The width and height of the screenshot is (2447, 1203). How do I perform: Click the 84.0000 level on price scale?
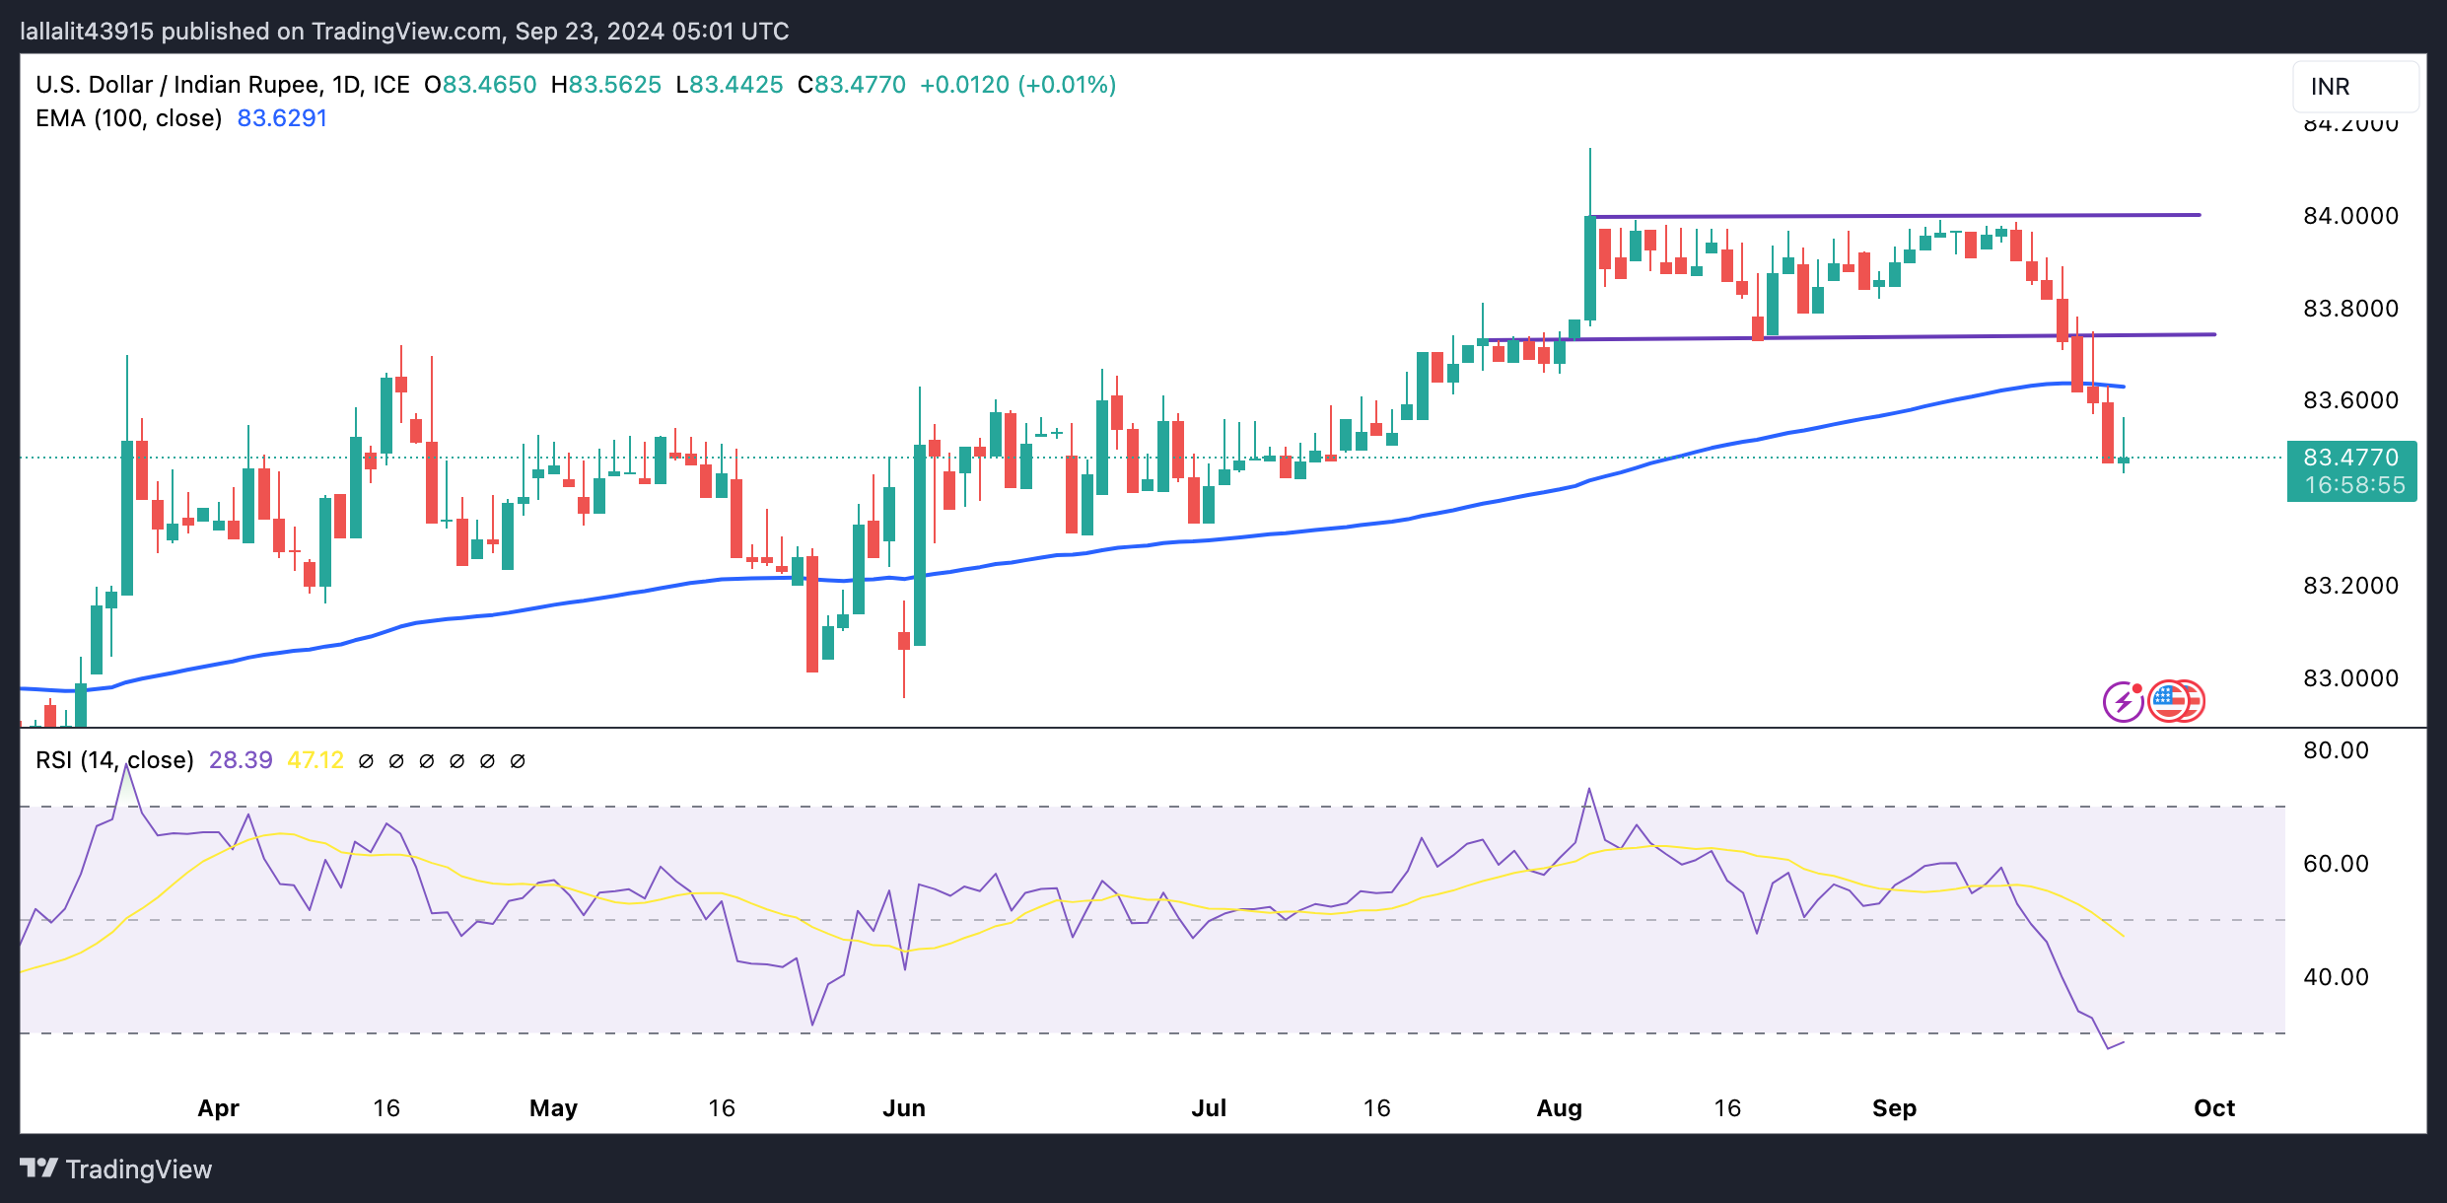tap(2349, 216)
